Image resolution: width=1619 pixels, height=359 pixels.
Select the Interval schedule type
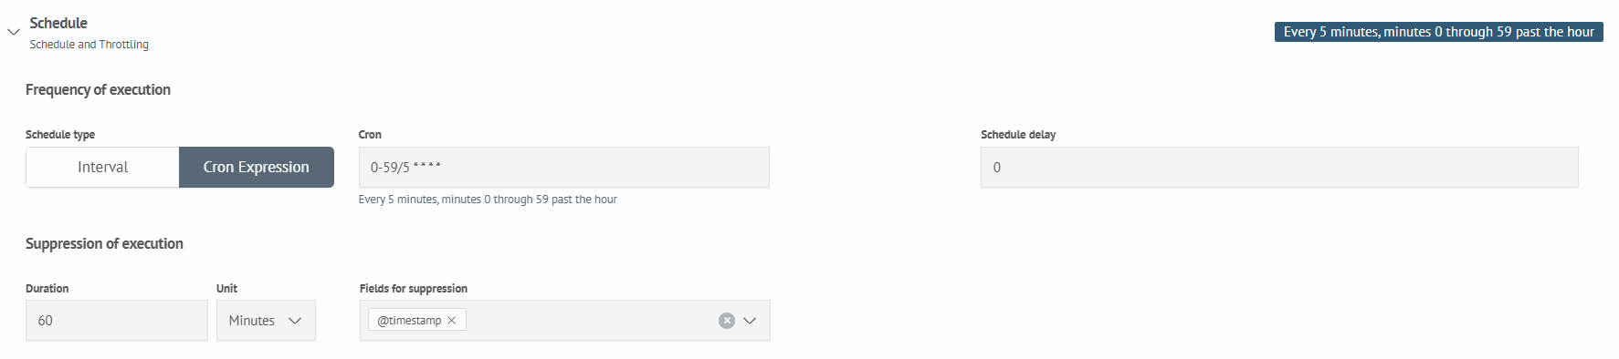[102, 167]
